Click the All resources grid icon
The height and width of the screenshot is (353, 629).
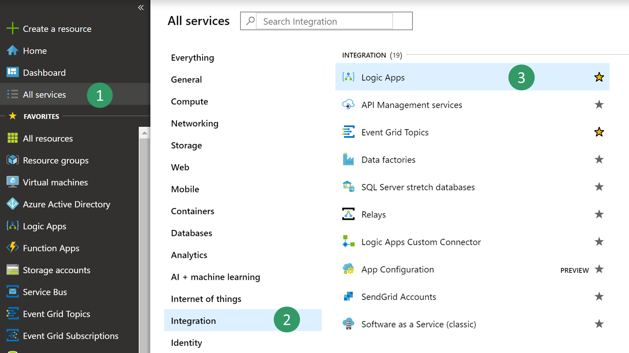(12, 138)
